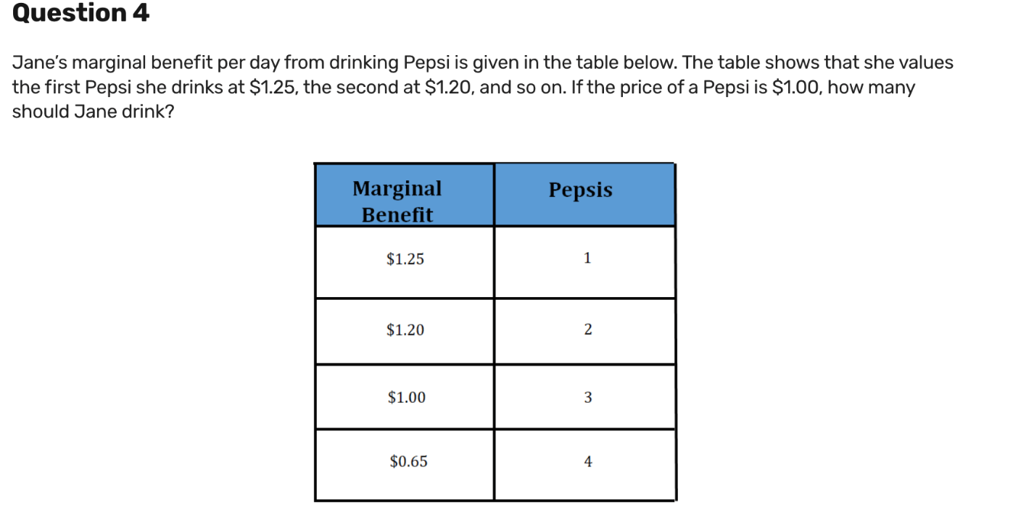Click the Question 4 heading
The width and height of the screenshot is (1013, 518).
pos(81,13)
